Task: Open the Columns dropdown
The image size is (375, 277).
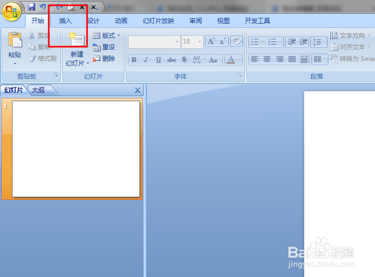Action: tap(319, 59)
